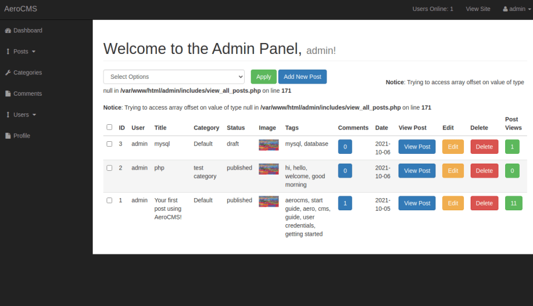Edit the mysql post
The width and height of the screenshot is (533, 306).
(453, 147)
